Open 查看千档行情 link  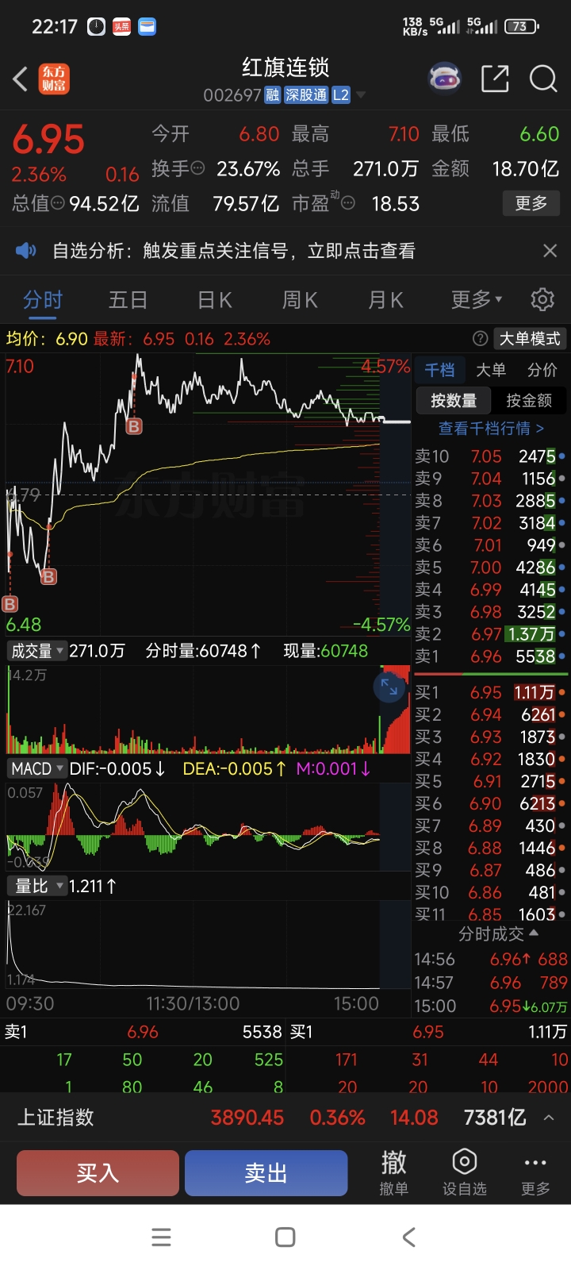(x=491, y=428)
